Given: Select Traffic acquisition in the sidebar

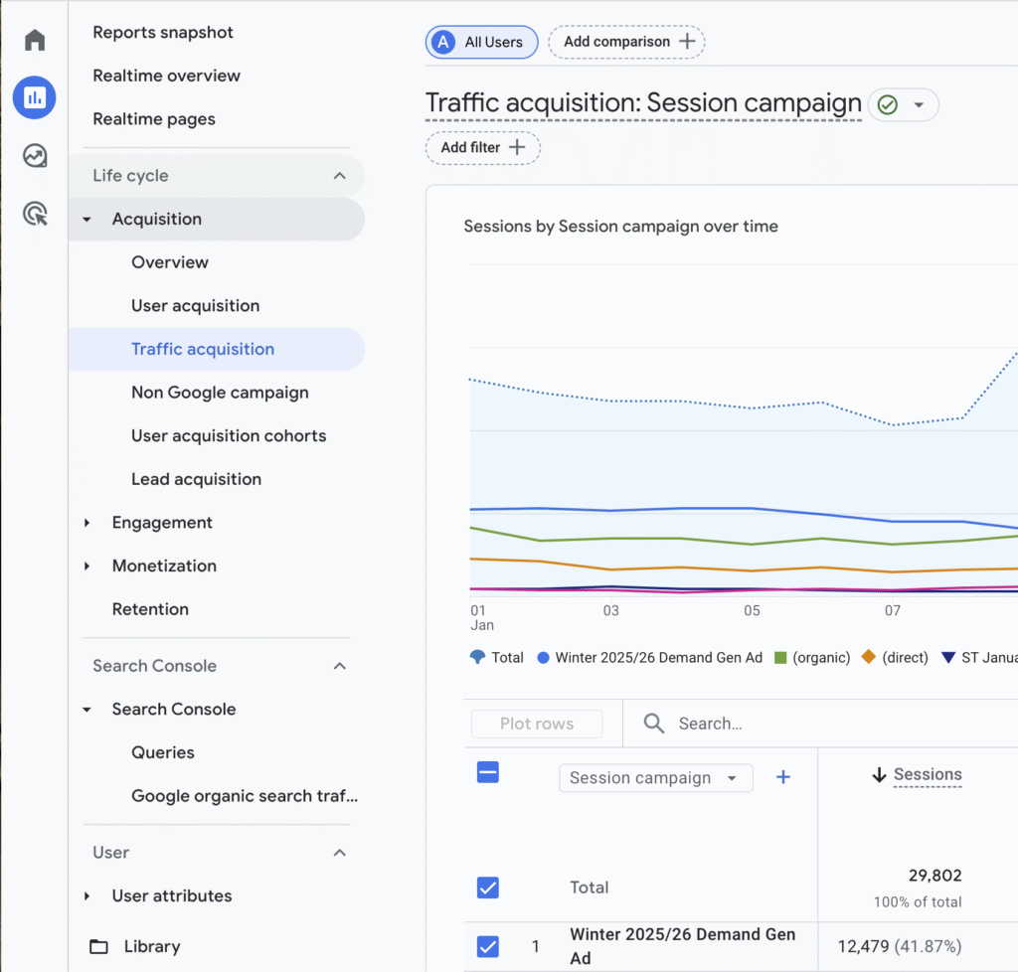Looking at the screenshot, I should point(203,349).
